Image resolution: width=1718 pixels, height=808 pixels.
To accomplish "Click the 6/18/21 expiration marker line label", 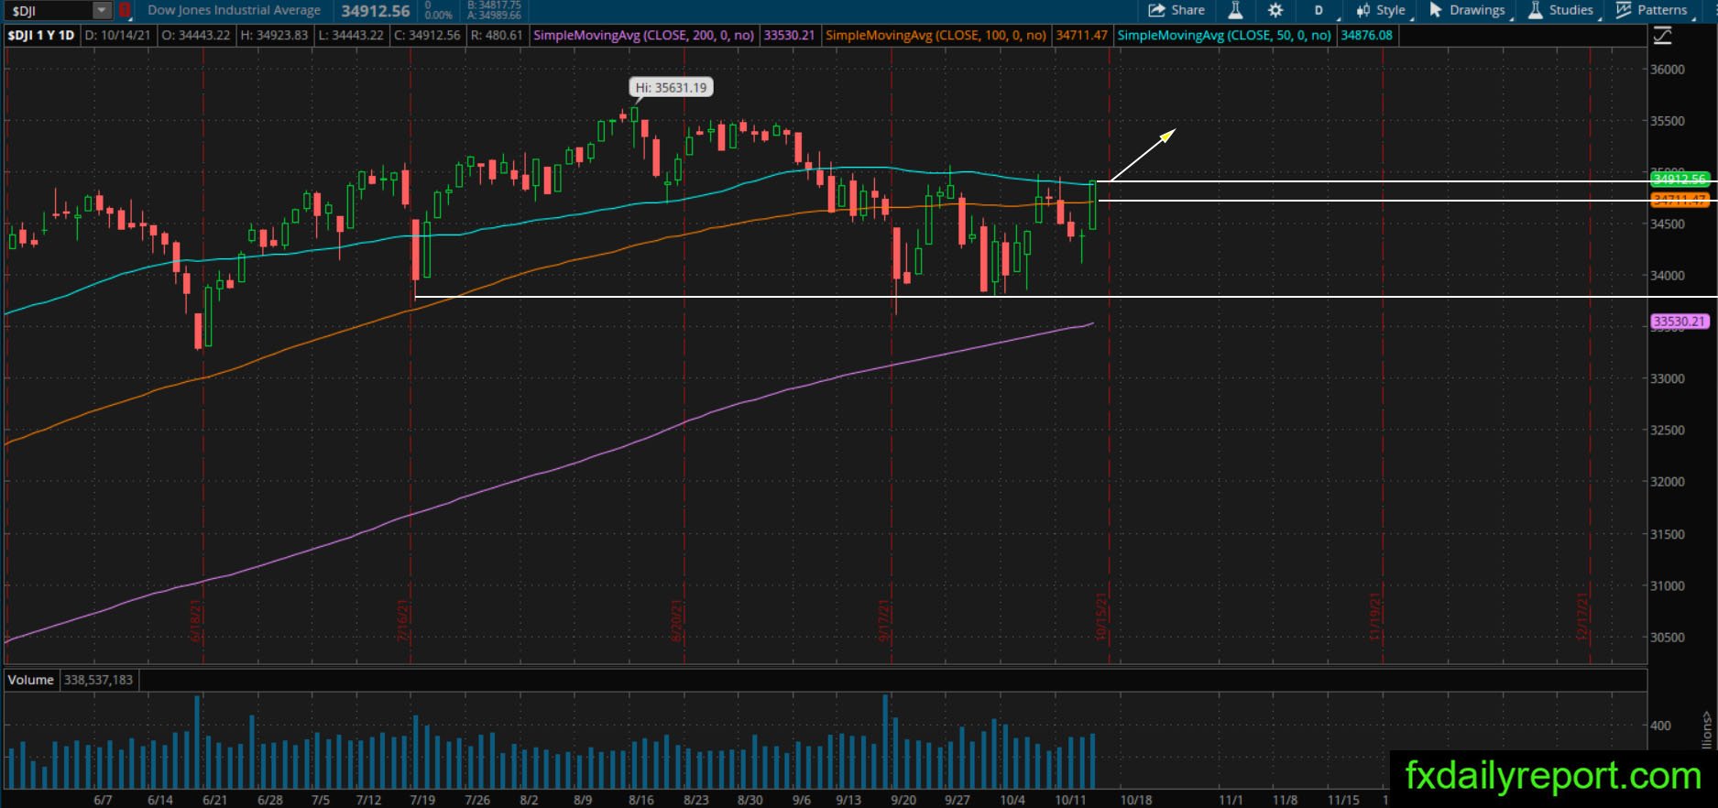I will click(195, 620).
